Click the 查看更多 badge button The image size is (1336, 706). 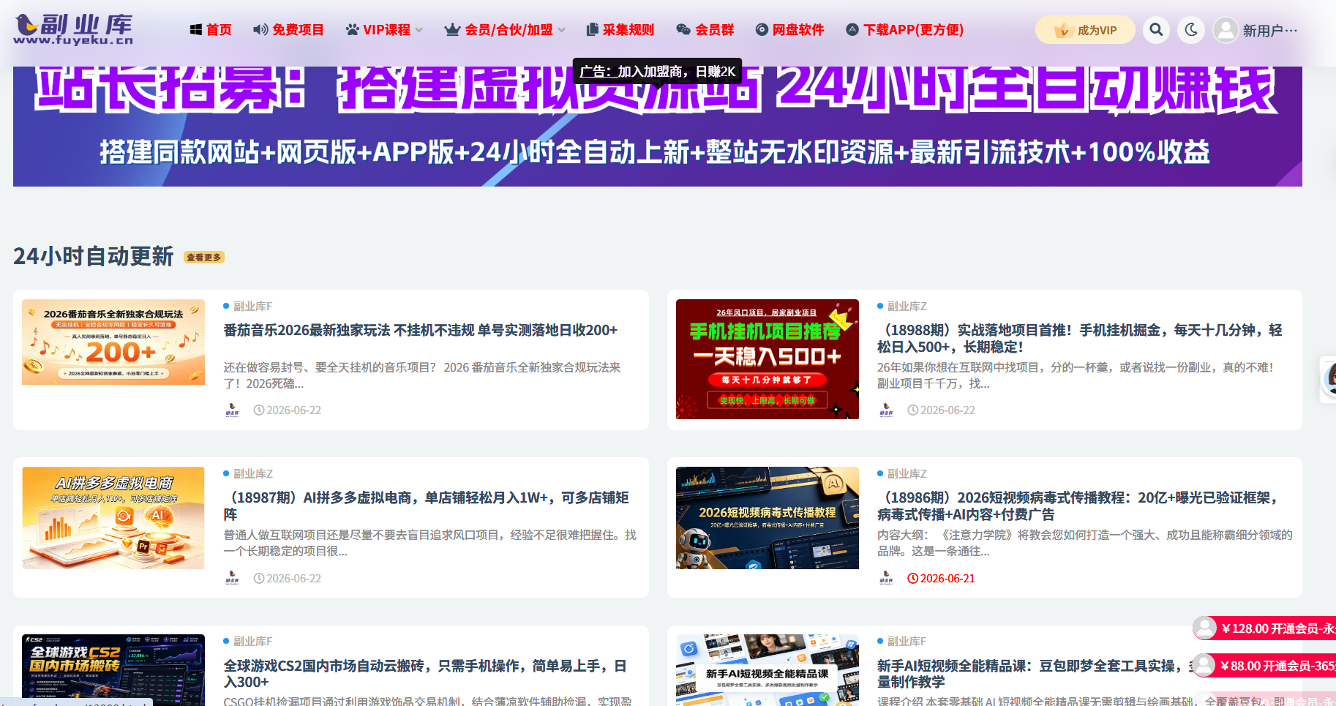[204, 258]
